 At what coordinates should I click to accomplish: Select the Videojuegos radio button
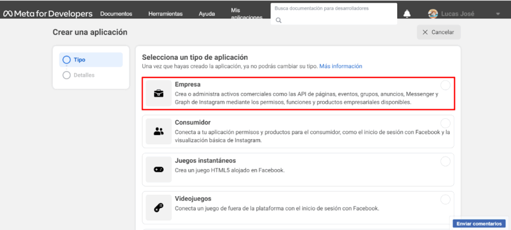[445, 199]
